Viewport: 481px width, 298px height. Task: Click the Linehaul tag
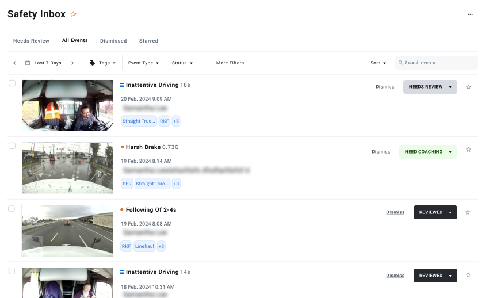tap(144, 246)
